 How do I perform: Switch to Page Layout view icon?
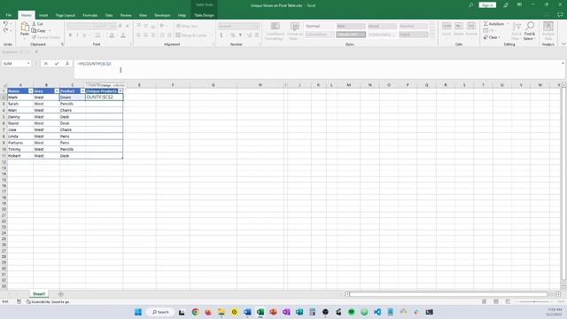pos(496,301)
